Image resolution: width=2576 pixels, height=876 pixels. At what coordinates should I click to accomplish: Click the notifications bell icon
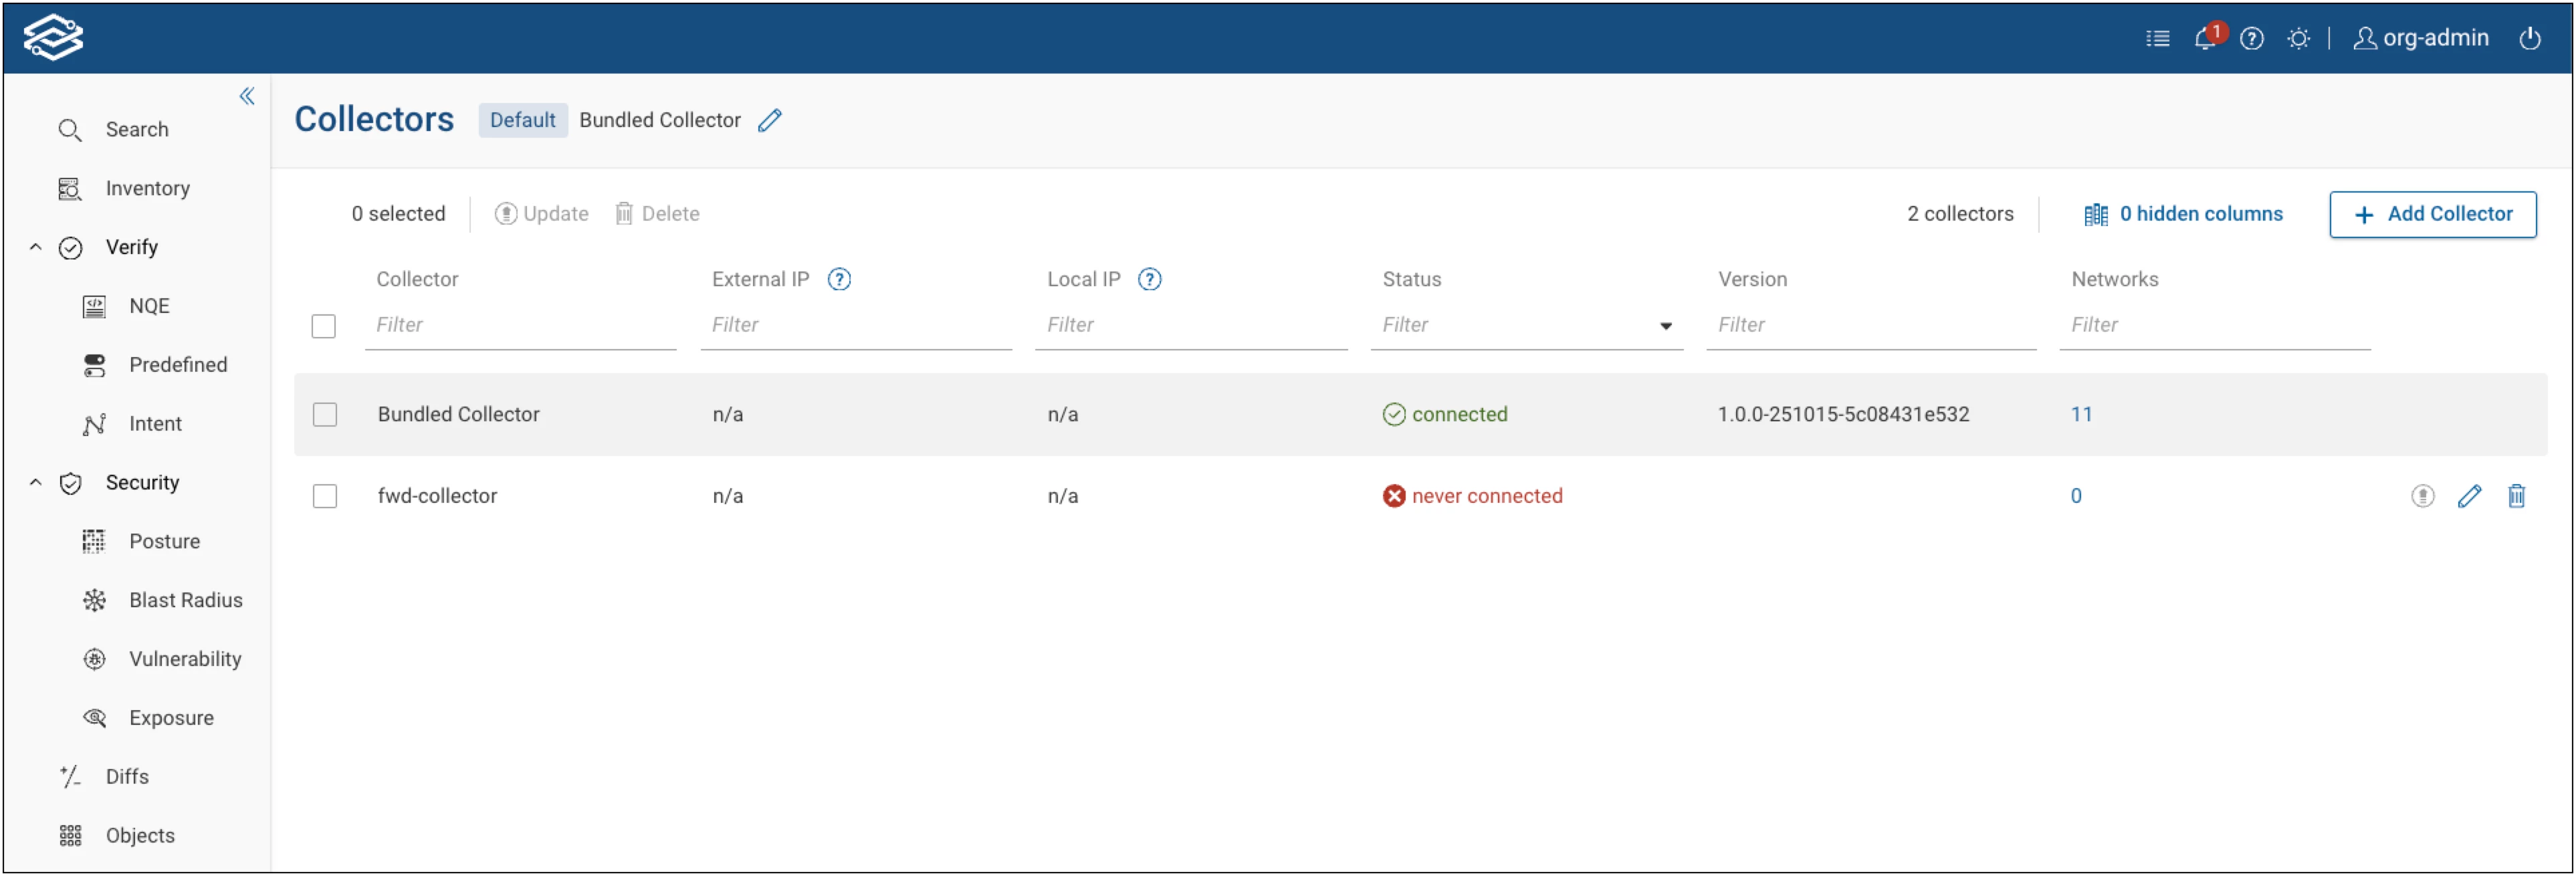click(2204, 39)
